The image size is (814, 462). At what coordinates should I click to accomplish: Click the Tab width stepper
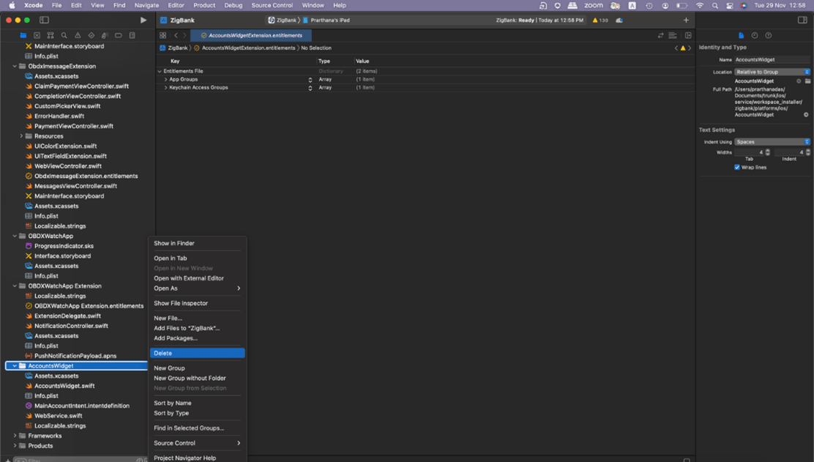[x=768, y=152]
